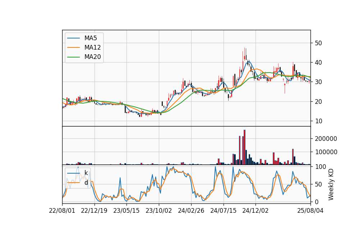Screen dimensions: 345x248
Task: Click the 22/12/19 date tick label
Action: 94,211
